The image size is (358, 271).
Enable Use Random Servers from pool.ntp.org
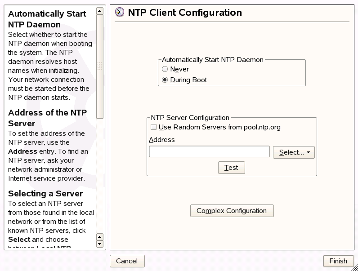point(154,127)
